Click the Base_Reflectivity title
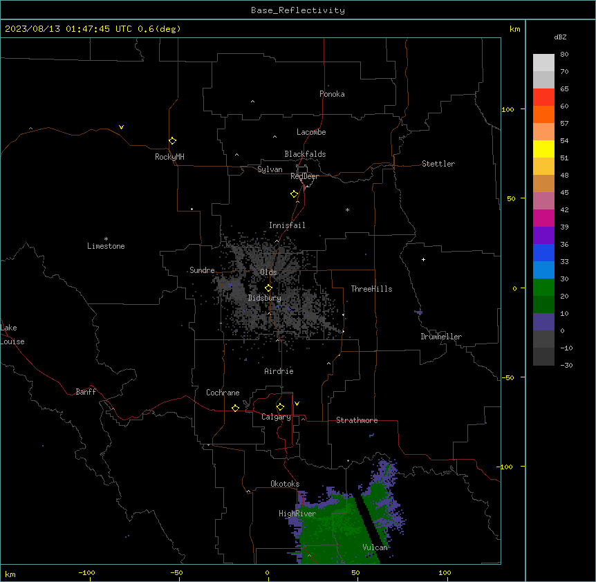Viewport: 596px width, 582px height. (x=298, y=10)
